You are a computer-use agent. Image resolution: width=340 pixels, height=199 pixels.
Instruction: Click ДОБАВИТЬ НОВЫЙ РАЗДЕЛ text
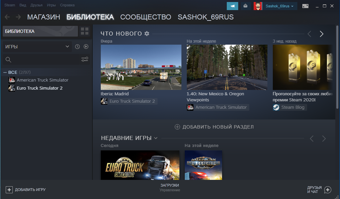[218, 127]
